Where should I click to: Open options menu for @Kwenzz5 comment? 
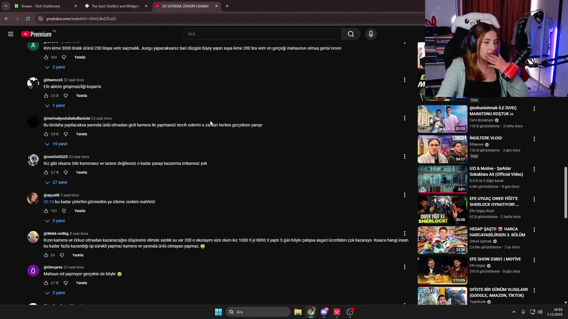(x=404, y=80)
